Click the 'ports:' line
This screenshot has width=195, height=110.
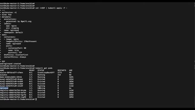click(x=9, y=46)
